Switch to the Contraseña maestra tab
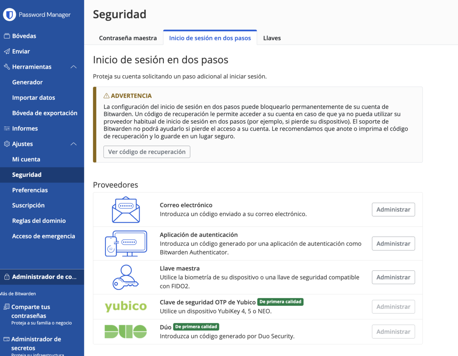This screenshot has width=458, height=356. tap(128, 38)
